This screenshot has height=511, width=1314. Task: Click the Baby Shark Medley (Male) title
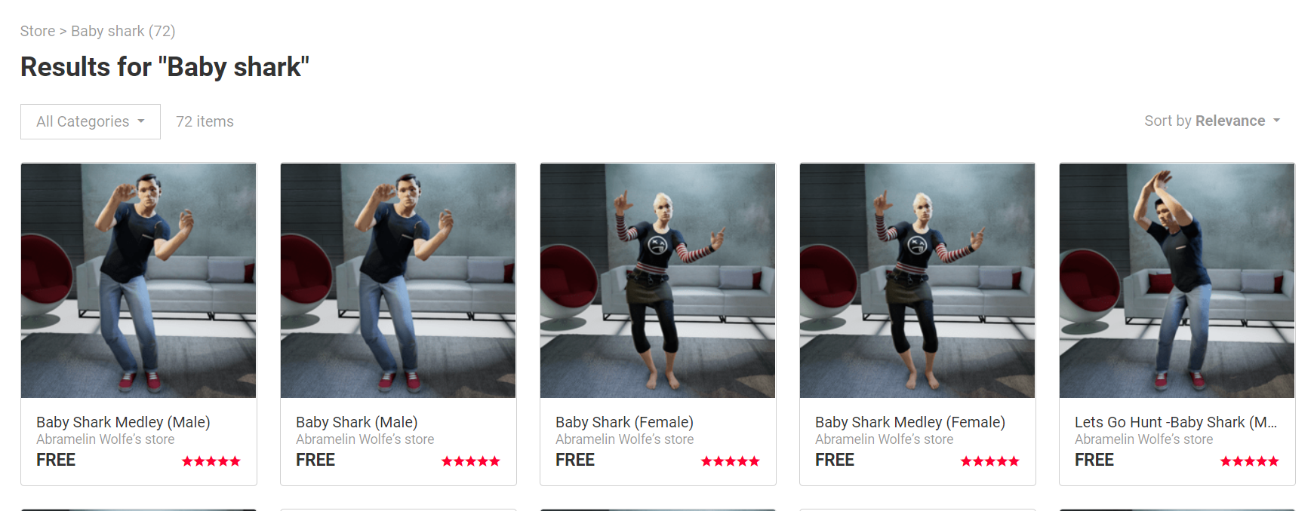(123, 422)
